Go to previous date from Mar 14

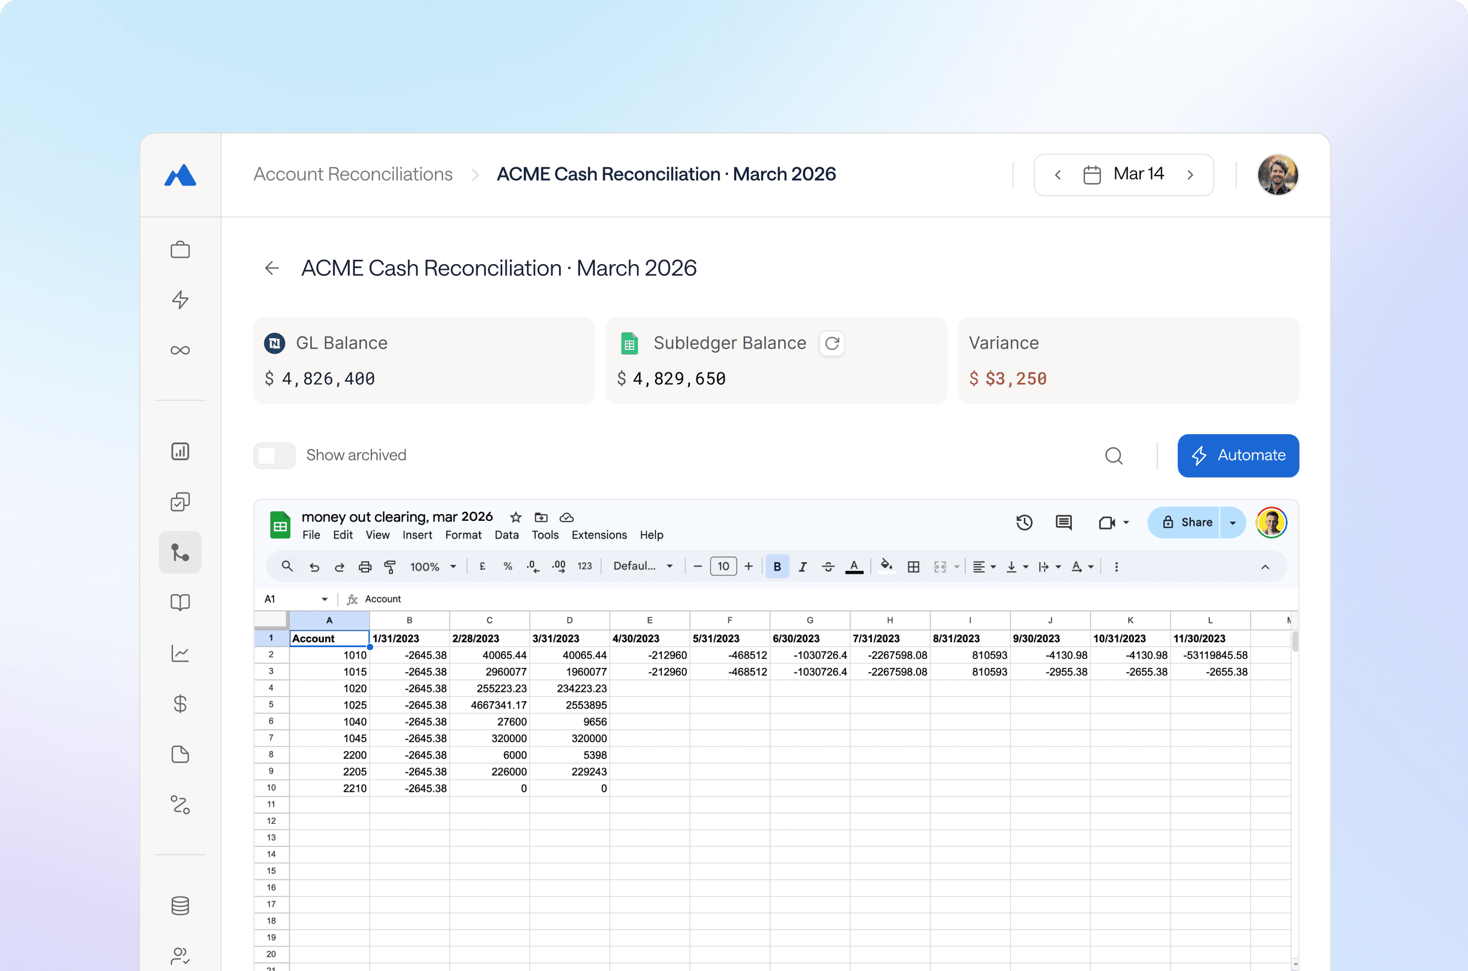pos(1058,175)
